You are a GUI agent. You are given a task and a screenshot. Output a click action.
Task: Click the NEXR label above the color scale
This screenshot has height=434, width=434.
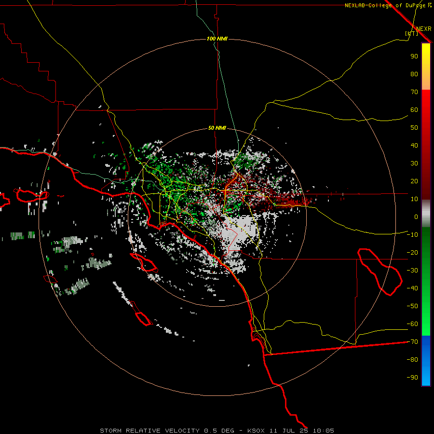423,29
